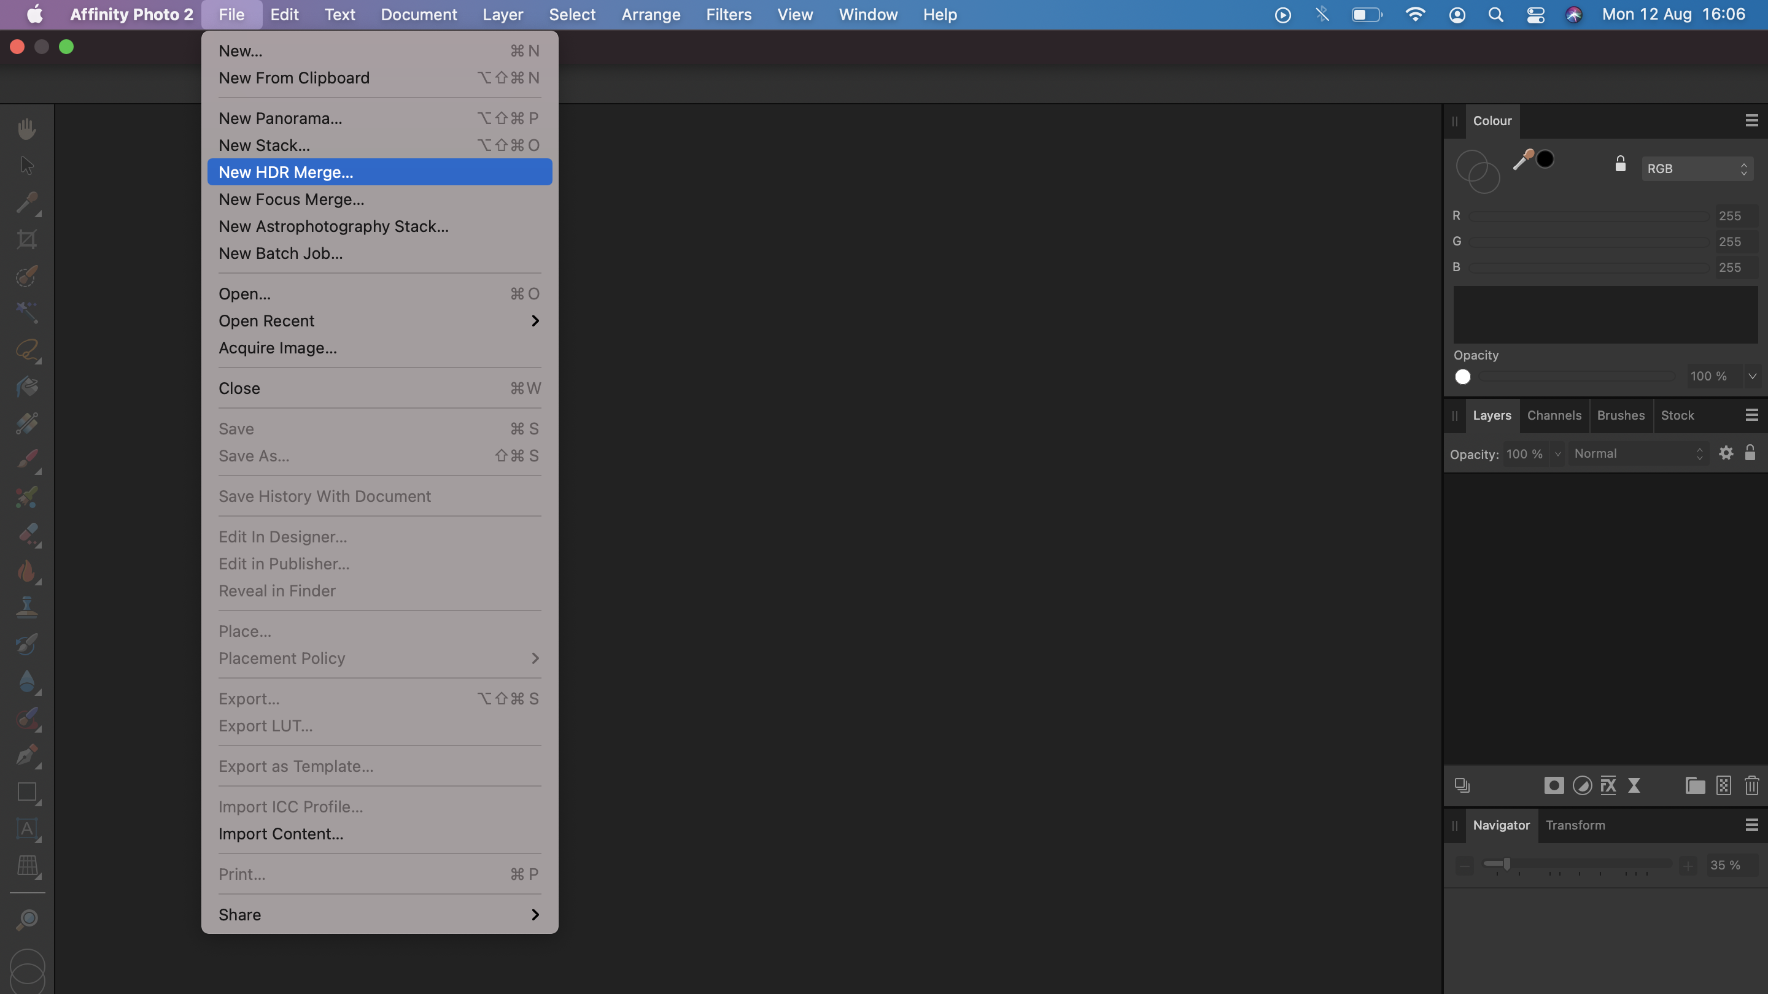Select the Clone stamp tool
Image resolution: width=1768 pixels, height=994 pixels.
pos(27,608)
